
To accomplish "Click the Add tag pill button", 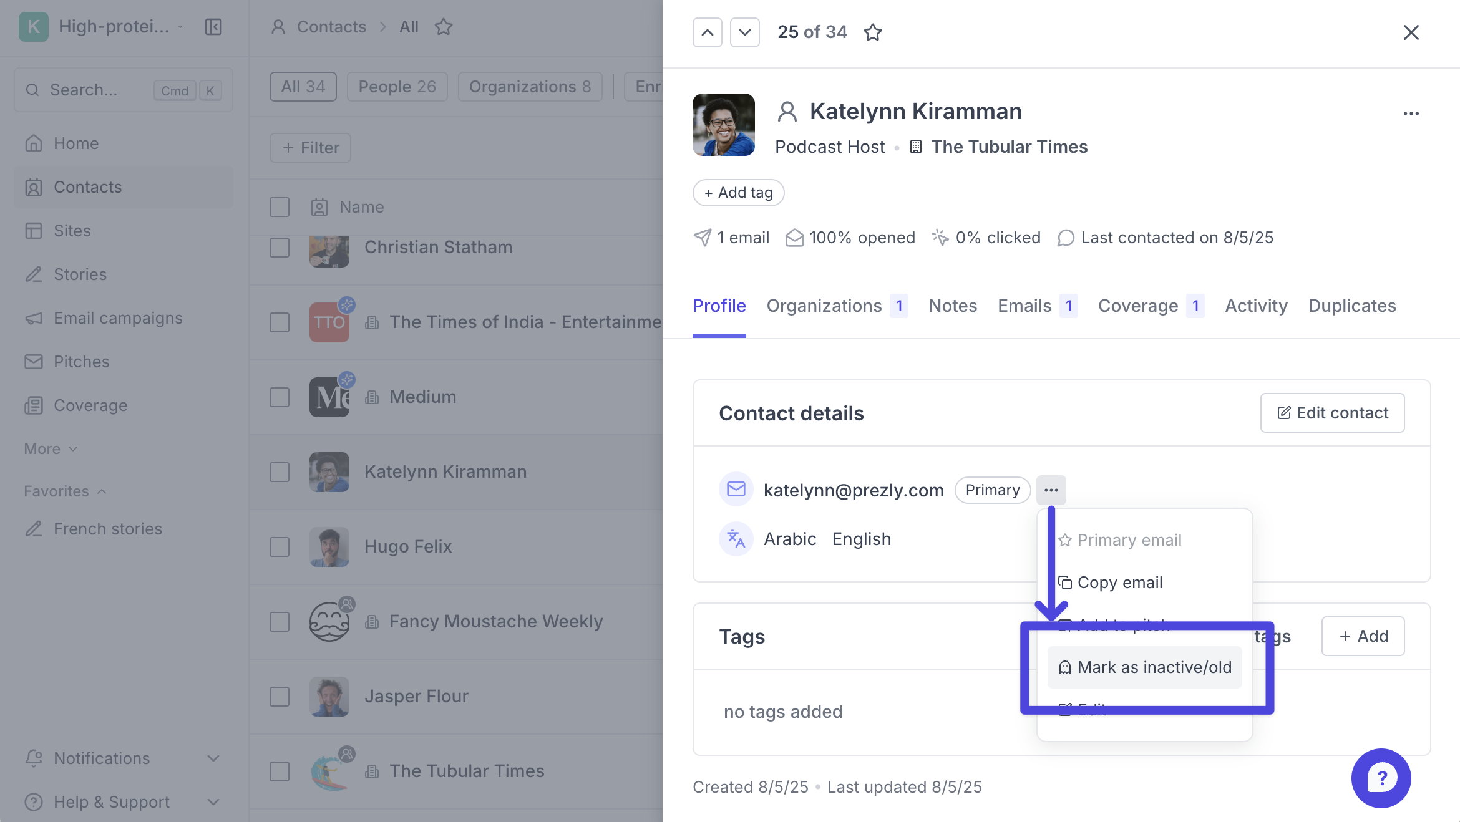I will [x=738, y=193].
